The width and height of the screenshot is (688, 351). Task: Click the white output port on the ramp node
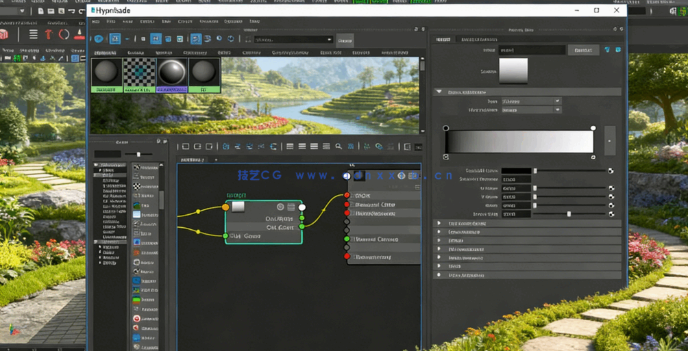pyautogui.click(x=302, y=207)
